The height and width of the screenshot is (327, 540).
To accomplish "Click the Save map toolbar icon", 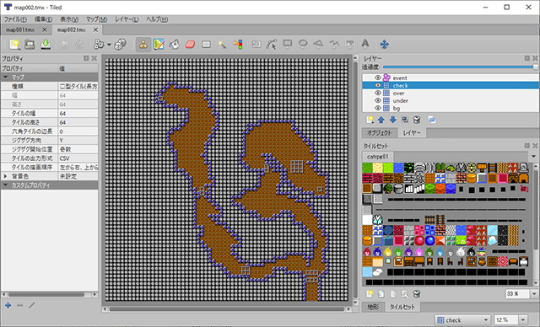I will point(46,45).
